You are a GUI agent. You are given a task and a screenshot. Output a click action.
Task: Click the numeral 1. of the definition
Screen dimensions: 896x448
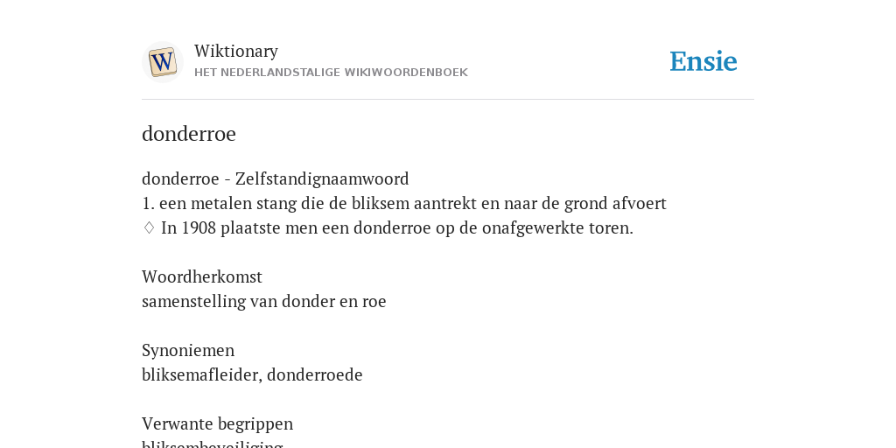pyautogui.click(x=148, y=203)
